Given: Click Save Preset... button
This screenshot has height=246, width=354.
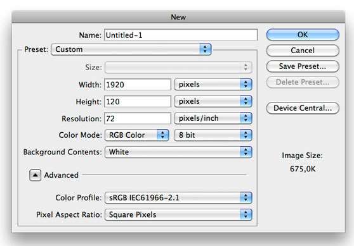Looking at the screenshot, I should pos(303,66).
